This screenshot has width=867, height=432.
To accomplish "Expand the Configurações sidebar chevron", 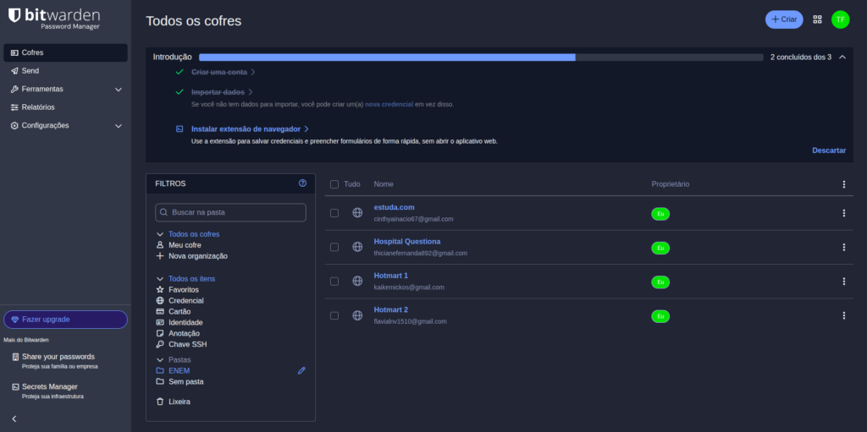I will [119, 126].
